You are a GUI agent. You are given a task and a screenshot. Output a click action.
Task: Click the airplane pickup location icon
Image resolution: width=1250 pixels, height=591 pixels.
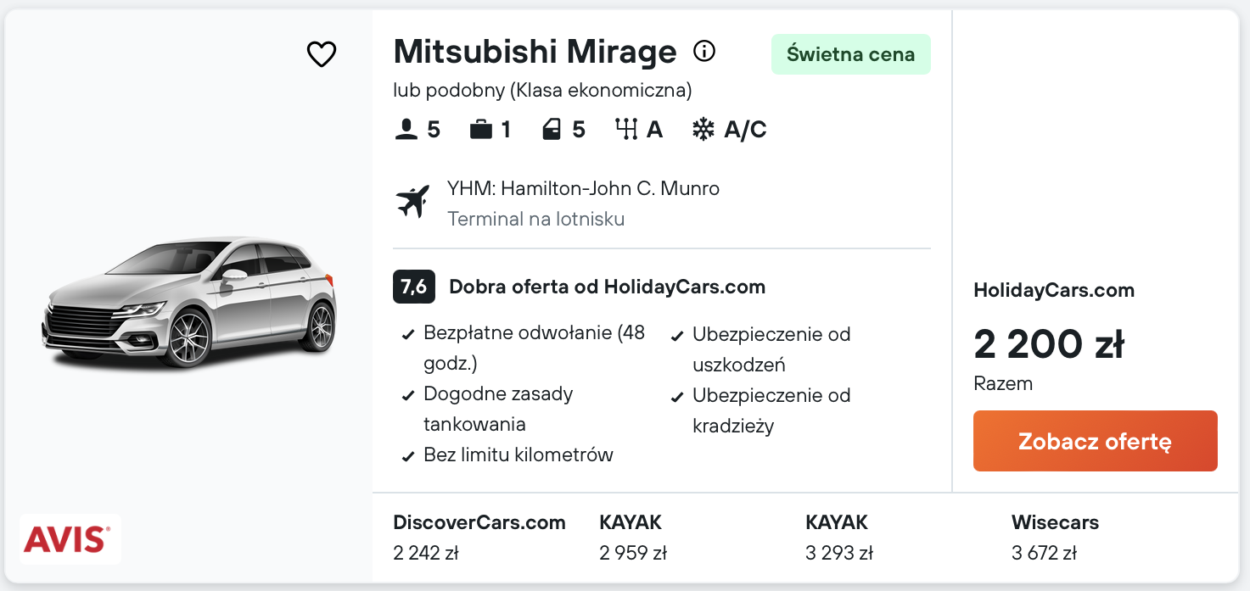(413, 202)
